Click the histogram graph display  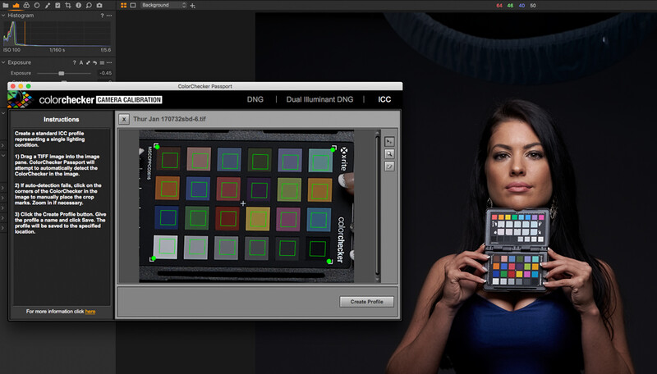(x=57, y=34)
